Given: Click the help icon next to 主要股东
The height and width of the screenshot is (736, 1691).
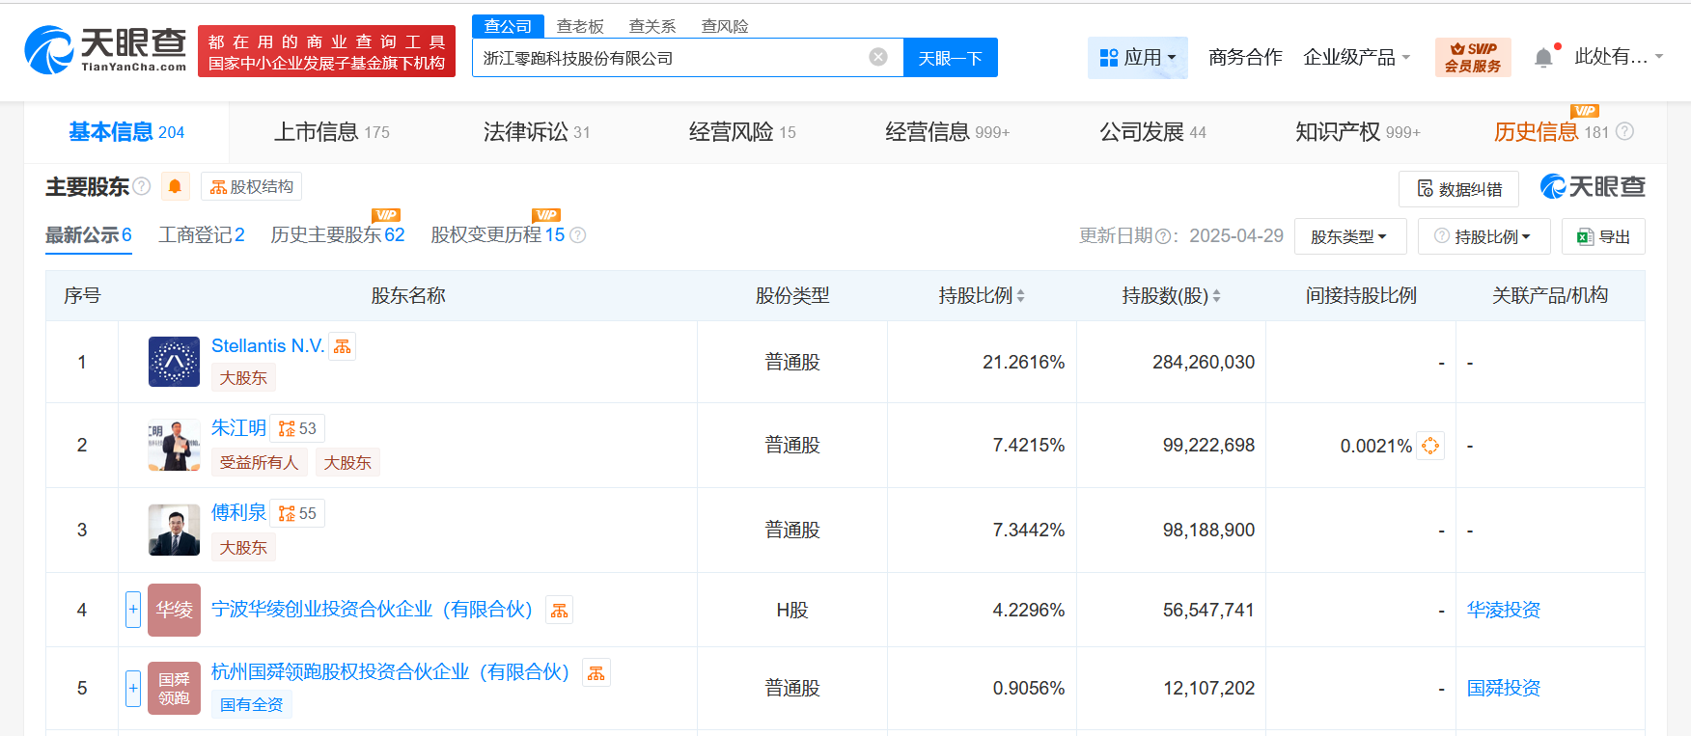Looking at the screenshot, I should [x=142, y=186].
